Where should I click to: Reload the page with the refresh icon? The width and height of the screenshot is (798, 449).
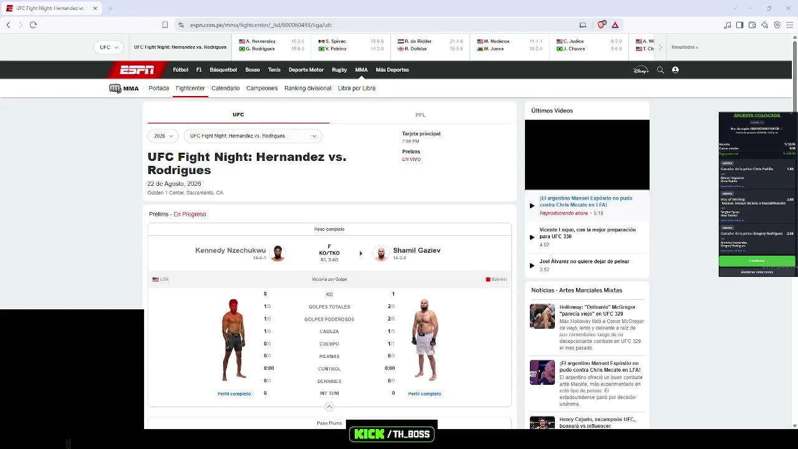33,25
